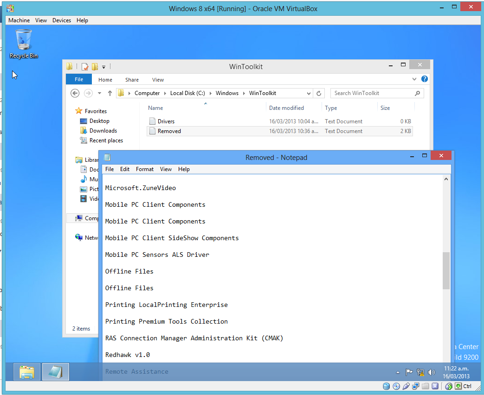The image size is (484, 395).
Task: Click the Properties icon in Explorer quick access toolbar
Action: (x=85, y=67)
